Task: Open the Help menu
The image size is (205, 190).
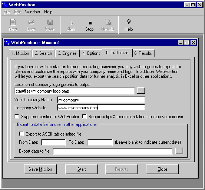Action: tap(48, 12)
